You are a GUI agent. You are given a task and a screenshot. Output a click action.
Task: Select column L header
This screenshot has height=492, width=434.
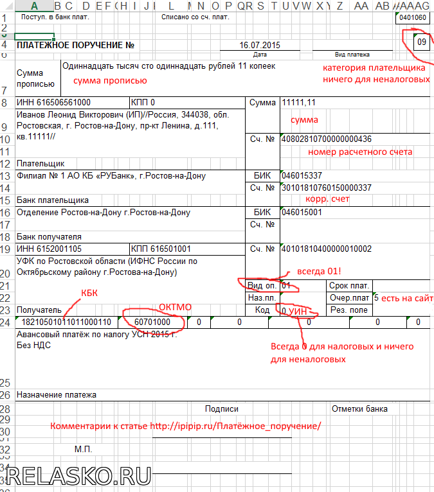171,6
